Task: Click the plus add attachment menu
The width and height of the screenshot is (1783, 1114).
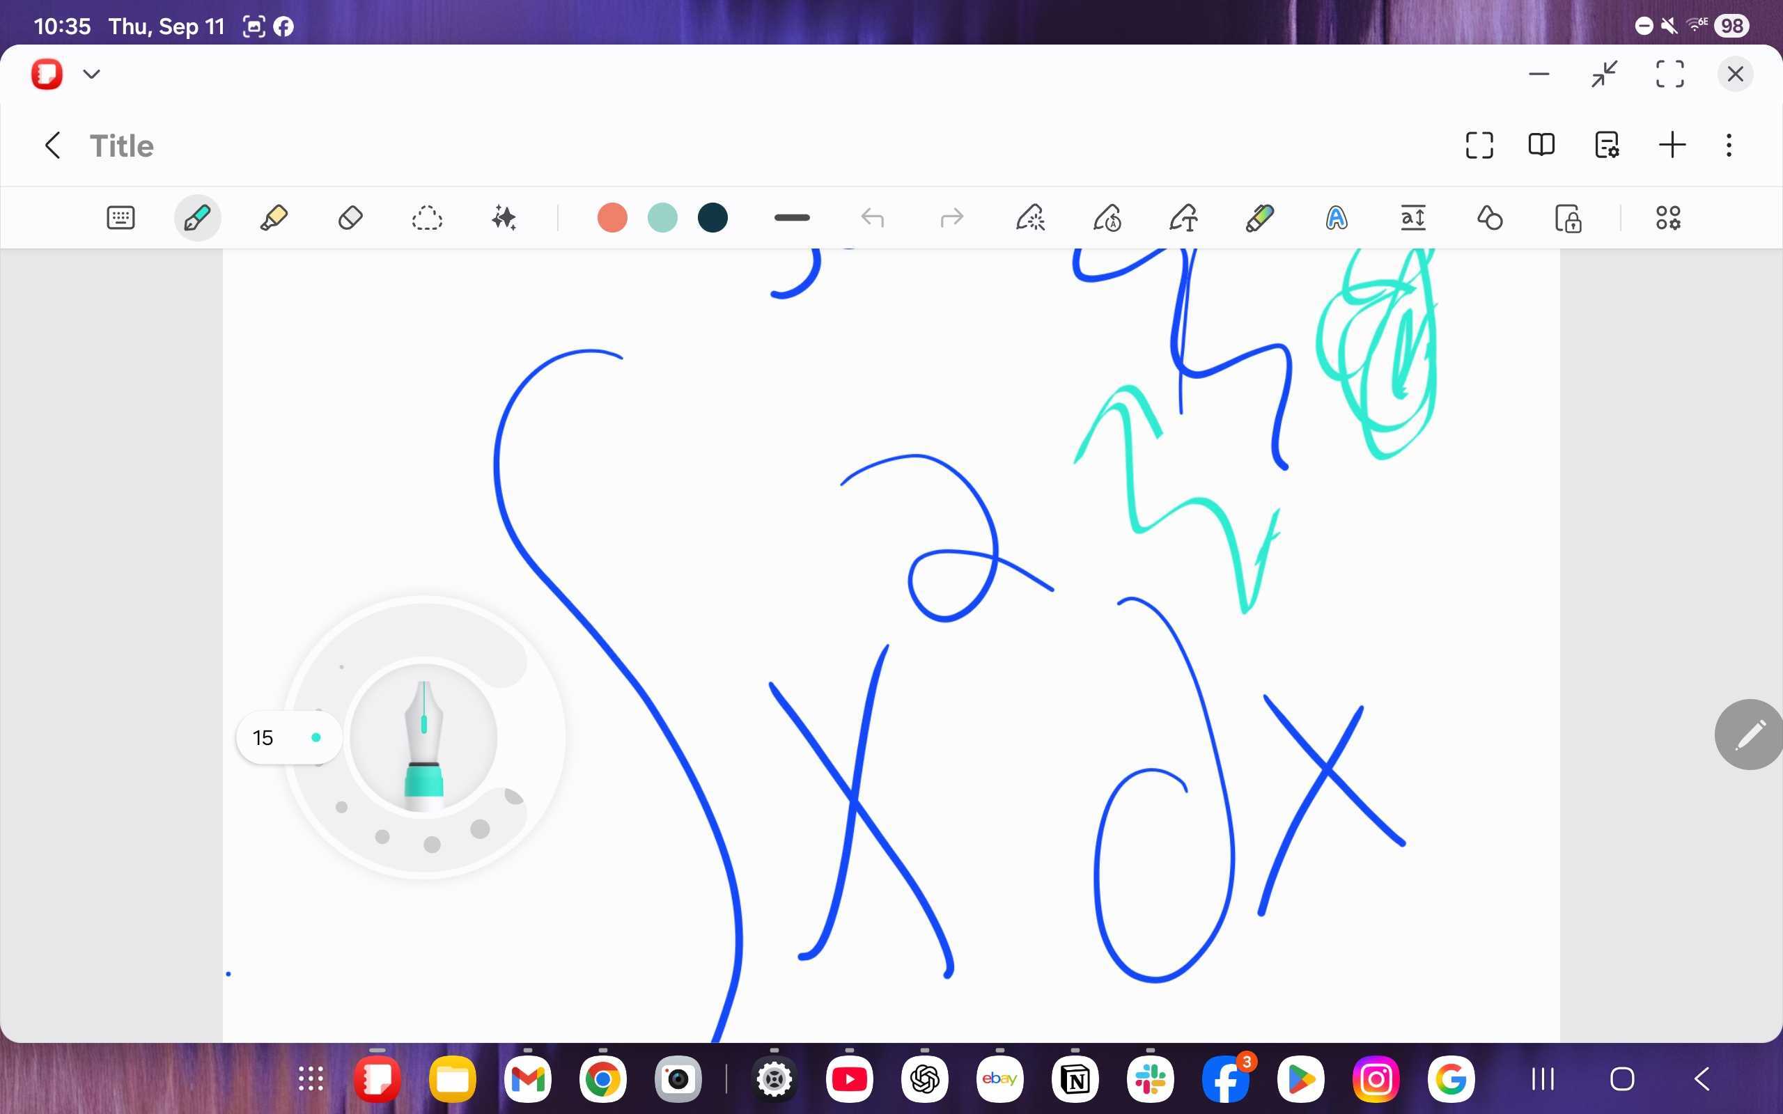Action: [1672, 145]
